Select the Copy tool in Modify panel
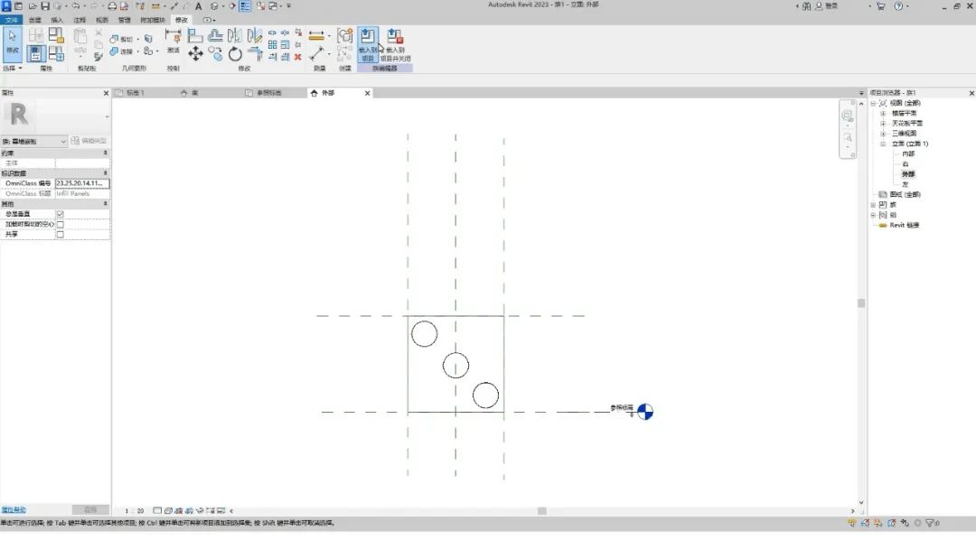Image resolution: width=976 pixels, height=549 pixels. click(x=215, y=54)
